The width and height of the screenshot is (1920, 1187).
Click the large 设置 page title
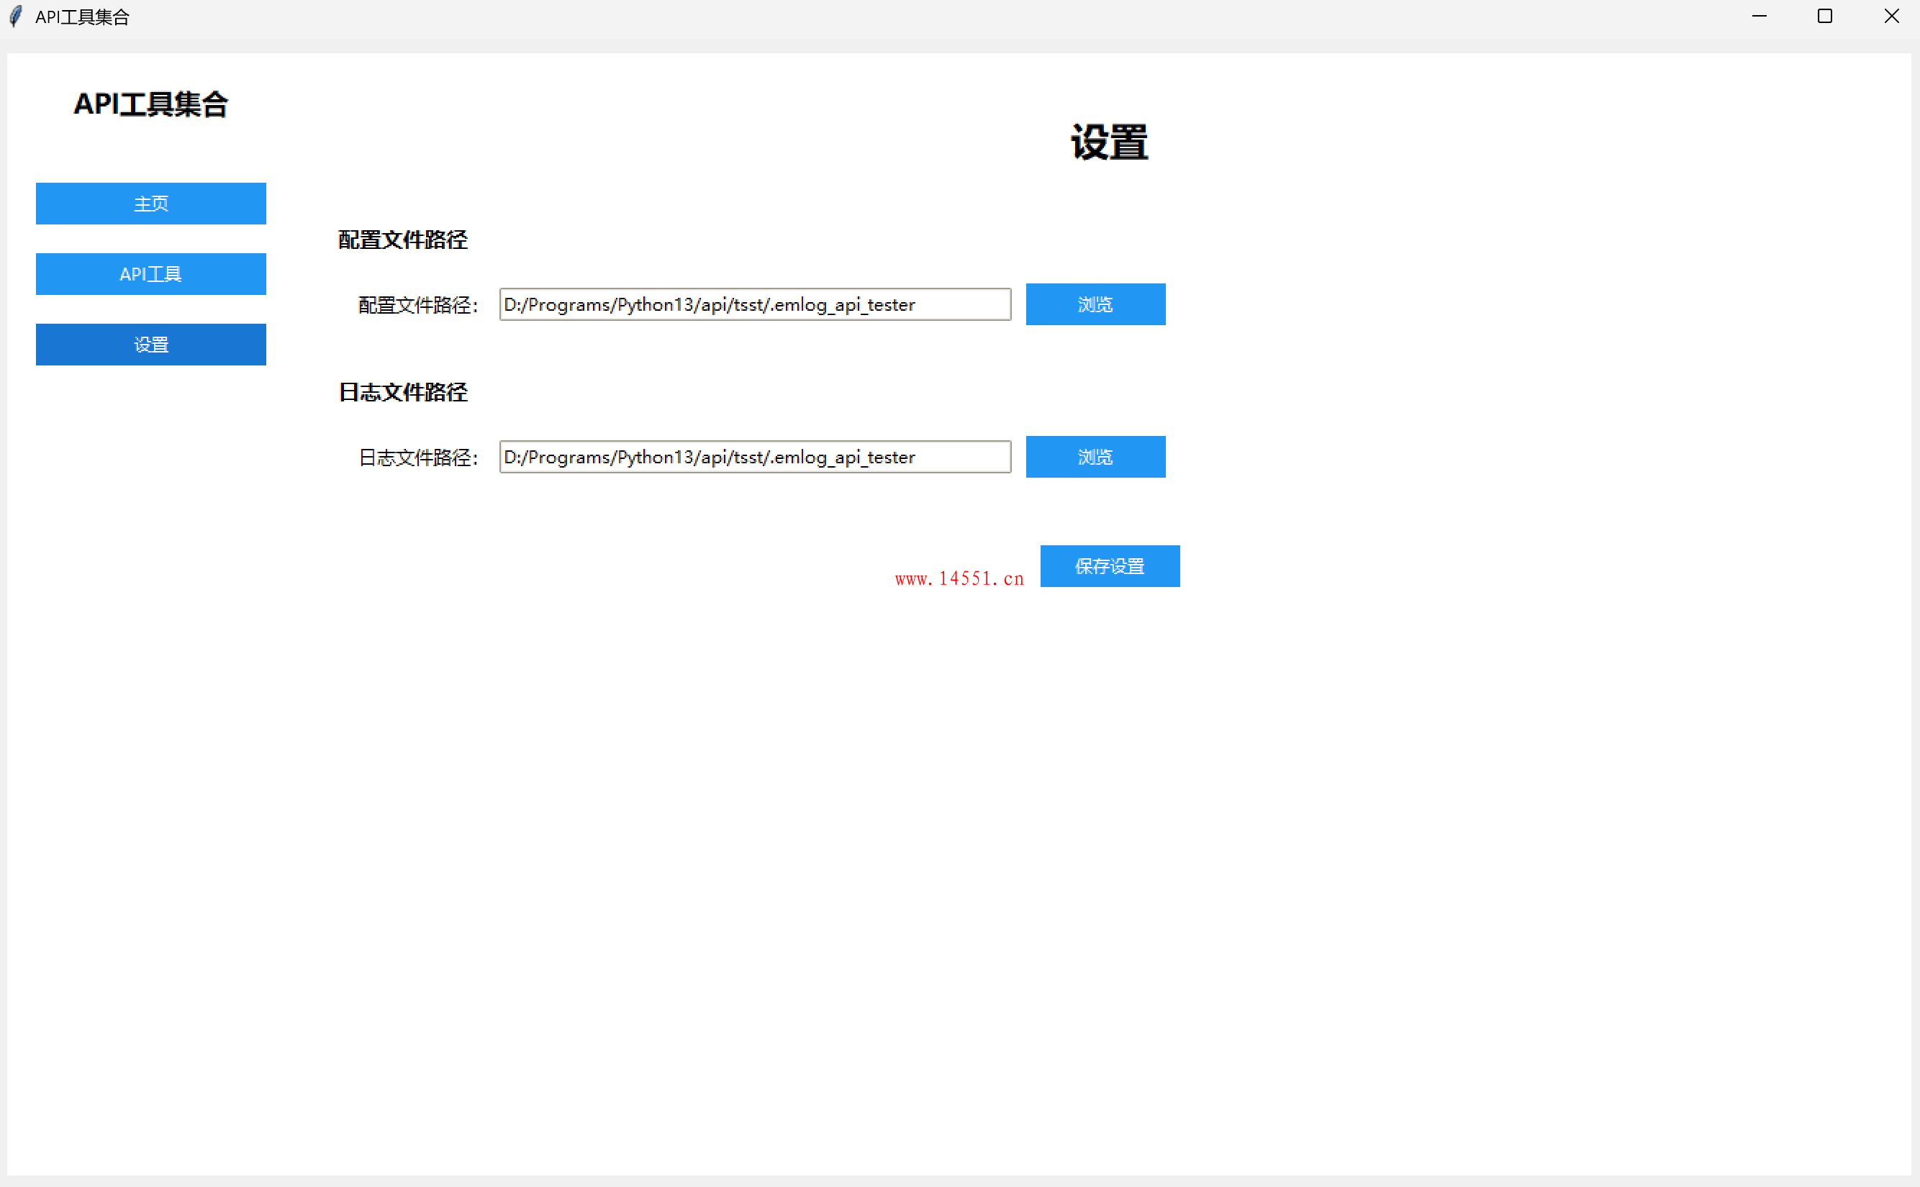pyautogui.click(x=1109, y=143)
